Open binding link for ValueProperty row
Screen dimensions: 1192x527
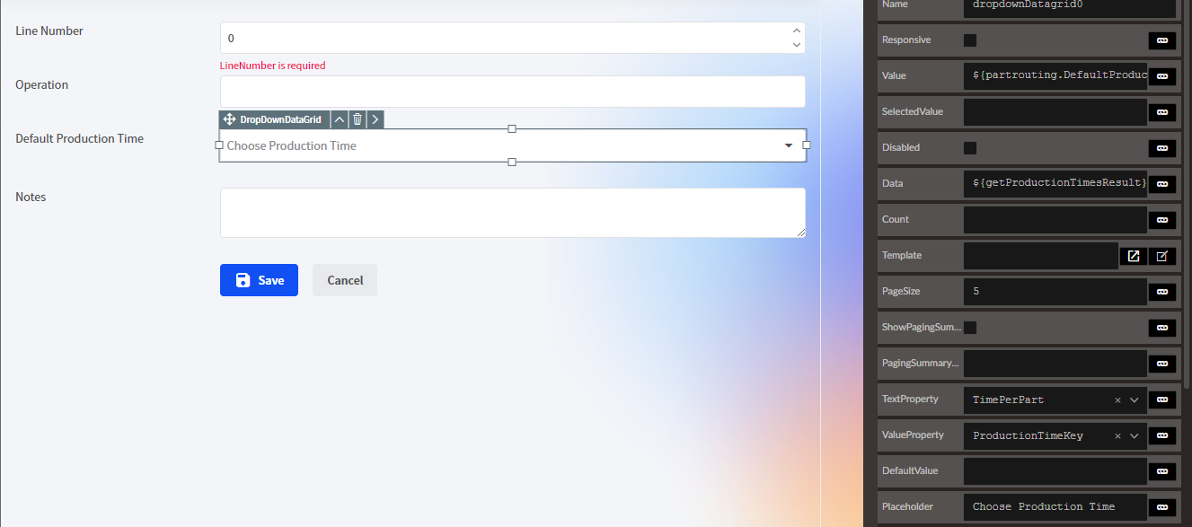point(1161,435)
